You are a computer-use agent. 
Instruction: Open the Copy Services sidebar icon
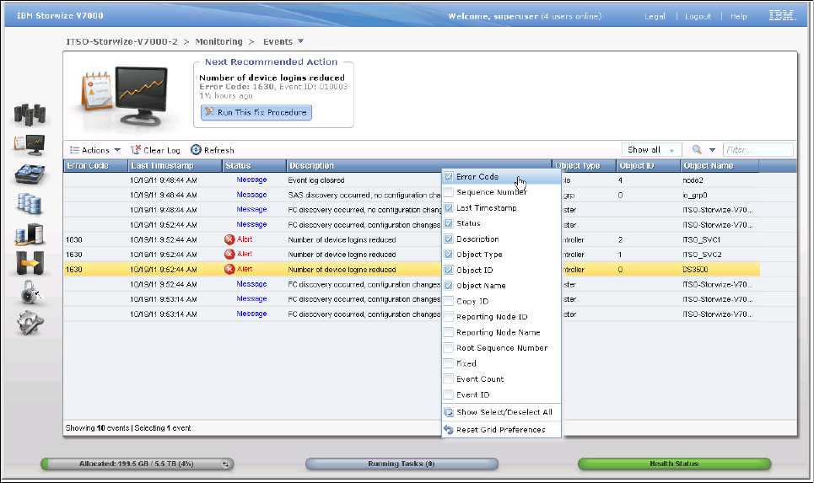pos(30,264)
